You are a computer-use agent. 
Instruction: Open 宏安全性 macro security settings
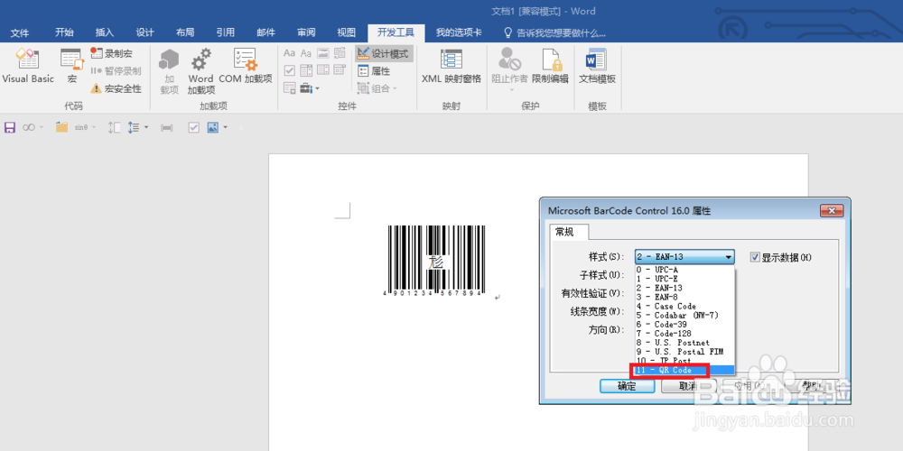(116, 88)
